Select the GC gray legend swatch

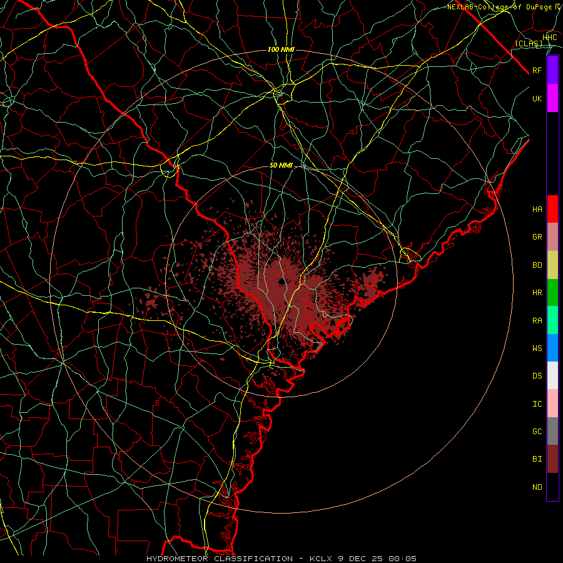coord(552,431)
